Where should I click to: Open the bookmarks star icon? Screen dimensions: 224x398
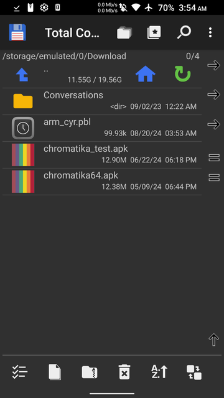click(x=154, y=32)
